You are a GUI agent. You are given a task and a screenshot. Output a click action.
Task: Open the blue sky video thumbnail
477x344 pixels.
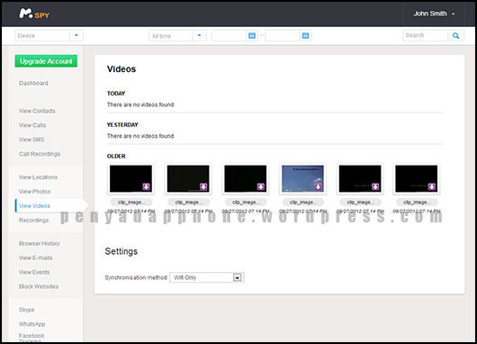(302, 178)
